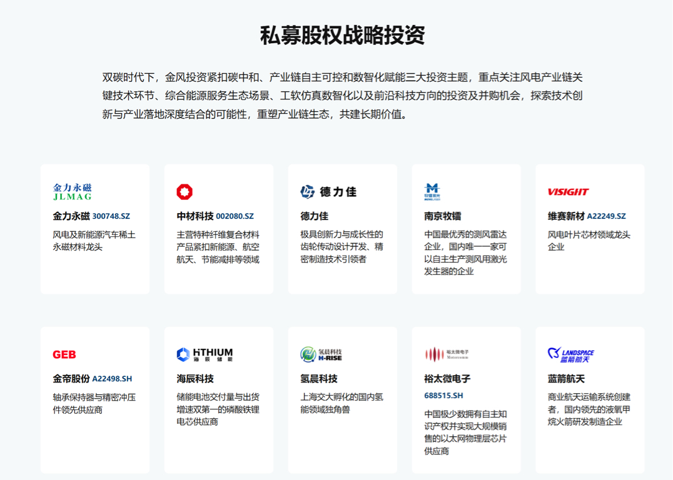Click description 中国极少数拥有自主知识产权
The height and width of the screenshot is (480, 673).
tap(466, 433)
